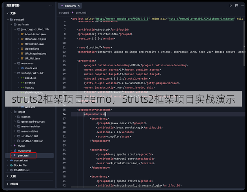Expand the generated-sources folder

15,121
